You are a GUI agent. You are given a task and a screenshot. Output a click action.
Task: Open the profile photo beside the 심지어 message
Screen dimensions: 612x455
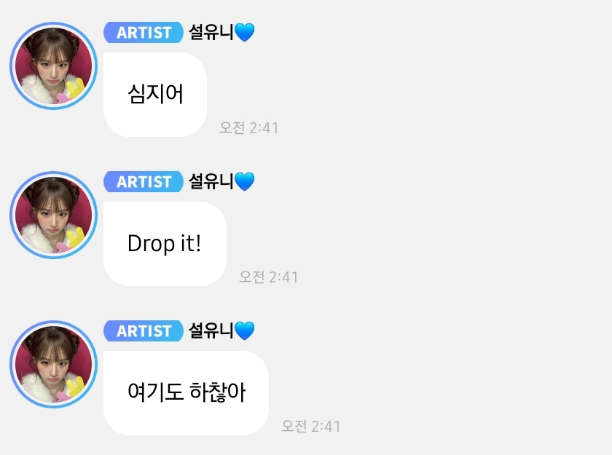point(53,66)
